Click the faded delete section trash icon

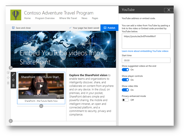[x=8, y=83]
